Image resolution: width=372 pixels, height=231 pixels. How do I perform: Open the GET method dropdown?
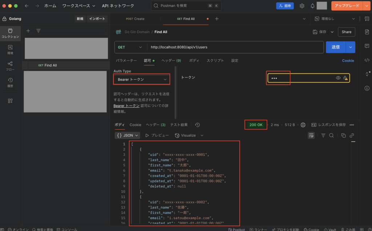coord(130,47)
